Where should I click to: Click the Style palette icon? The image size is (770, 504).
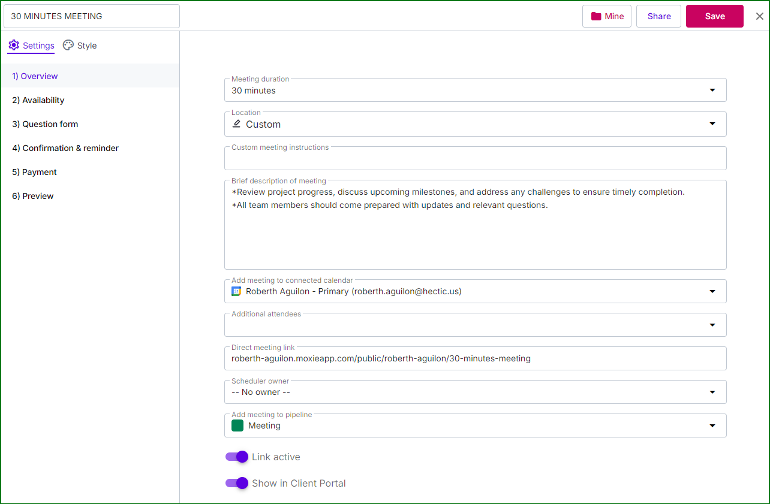(69, 45)
